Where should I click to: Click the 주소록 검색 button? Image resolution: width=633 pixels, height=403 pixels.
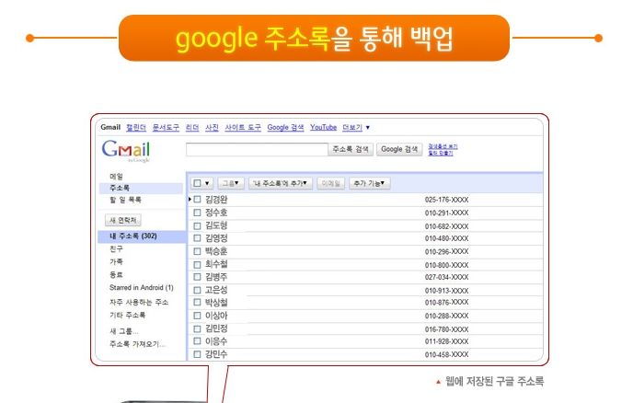point(351,149)
